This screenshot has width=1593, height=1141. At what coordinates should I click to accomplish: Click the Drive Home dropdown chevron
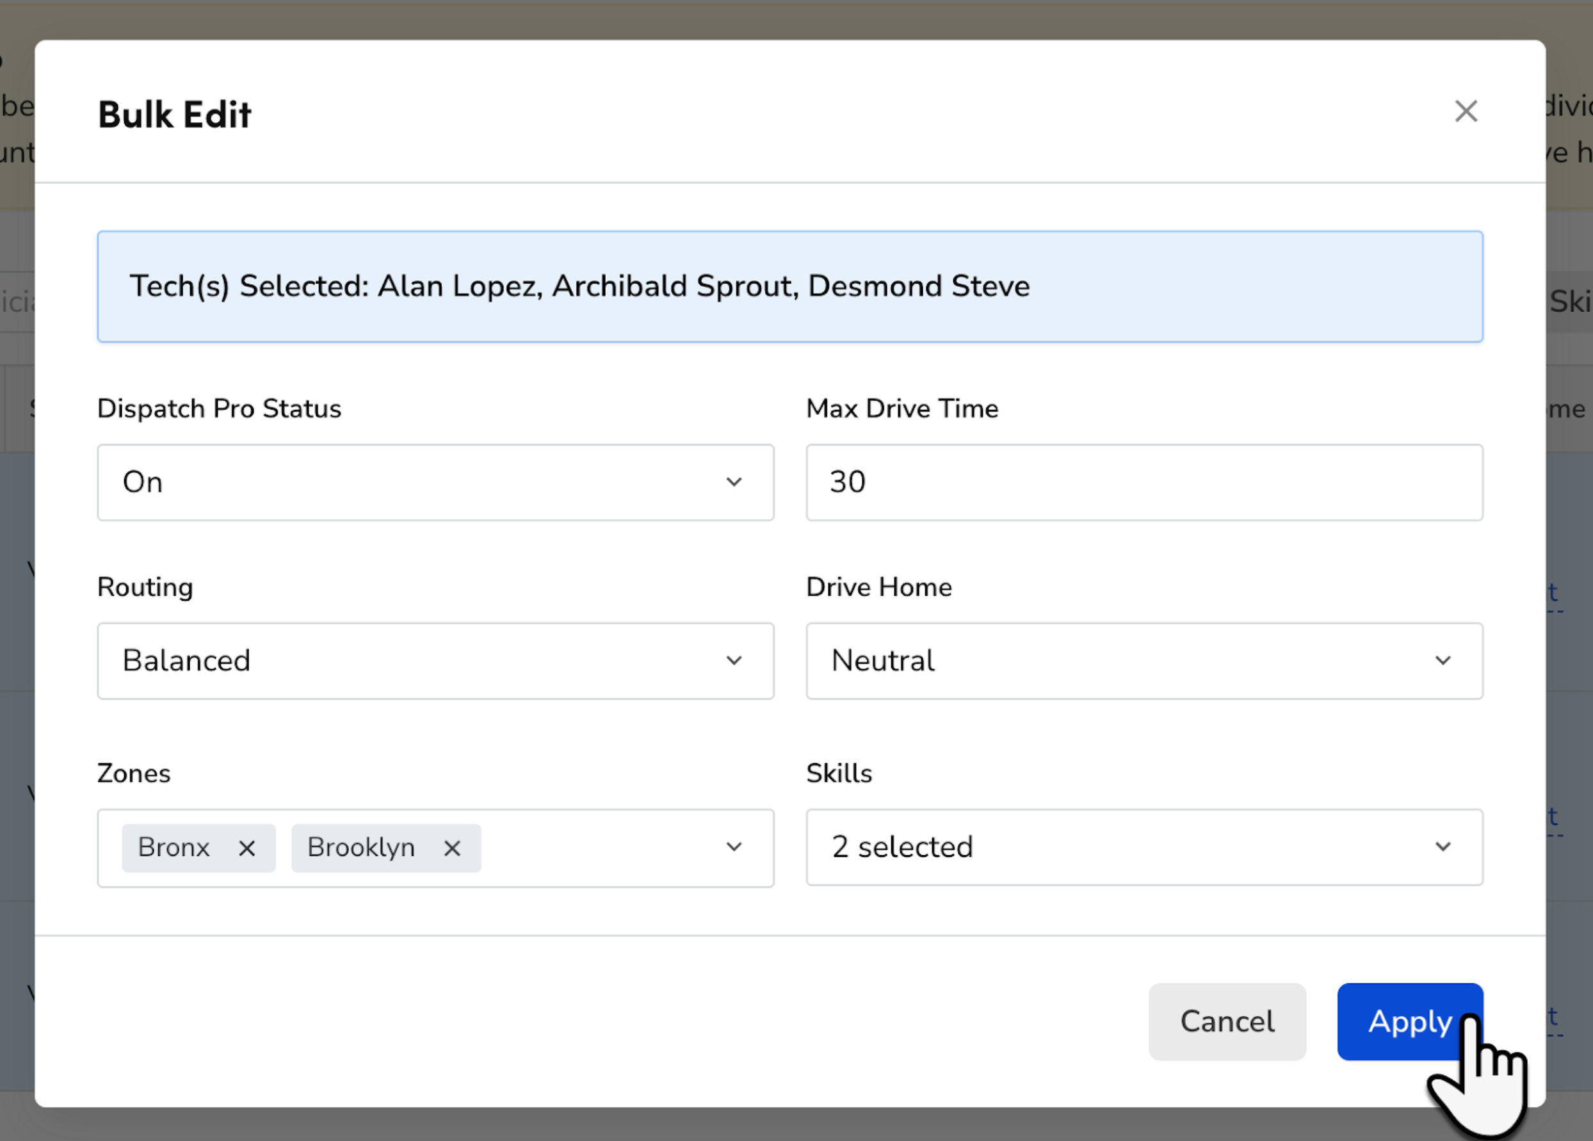1443,660
